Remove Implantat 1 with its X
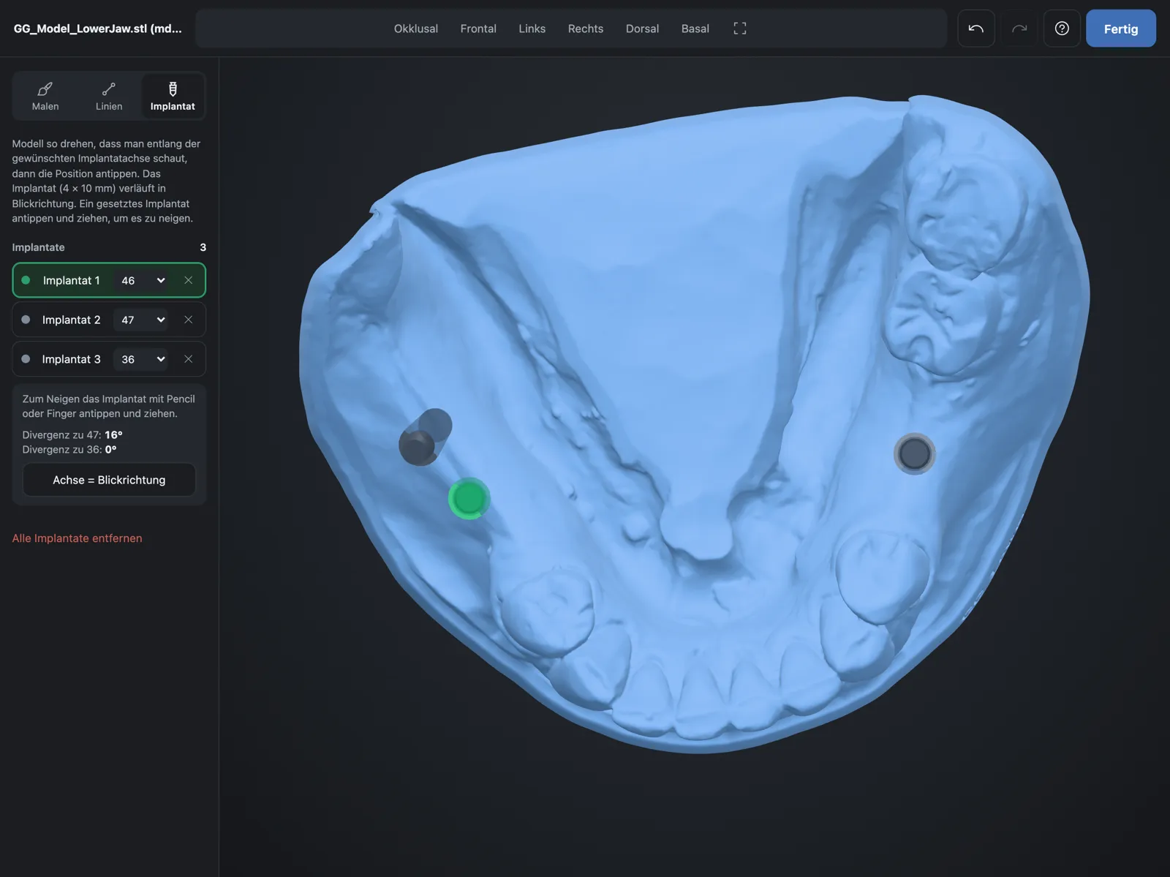Image resolution: width=1170 pixels, height=877 pixels. coord(189,280)
